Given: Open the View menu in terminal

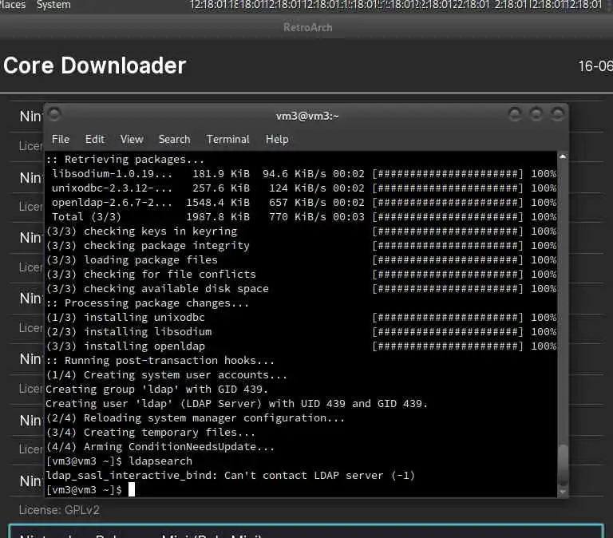Looking at the screenshot, I should 132,139.
